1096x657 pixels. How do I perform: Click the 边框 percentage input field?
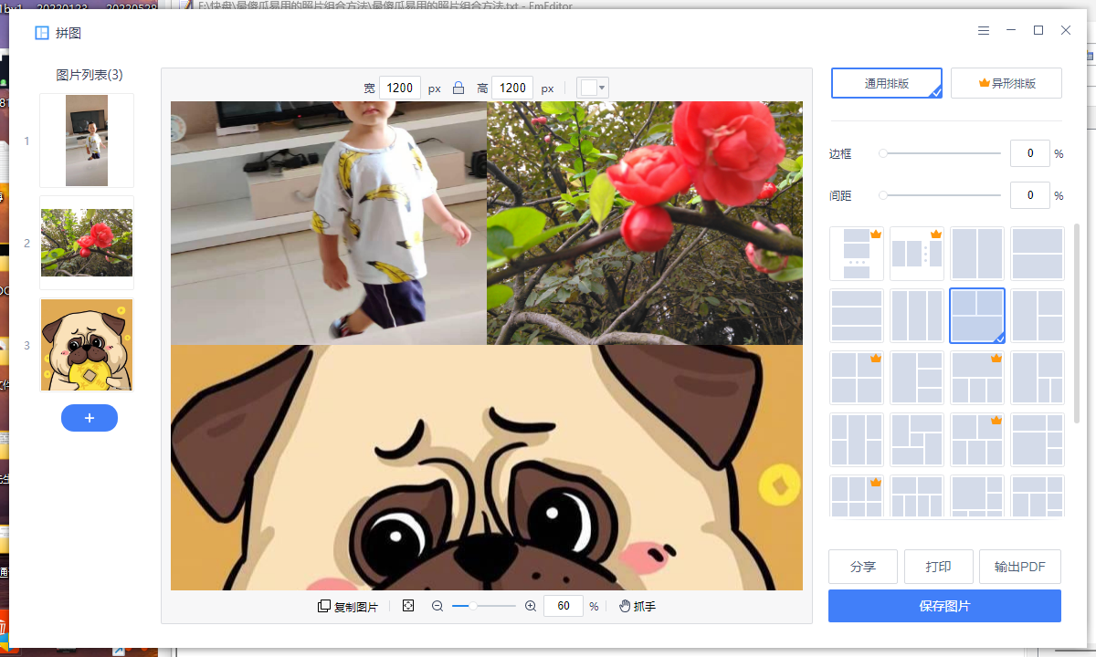point(1030,153)
